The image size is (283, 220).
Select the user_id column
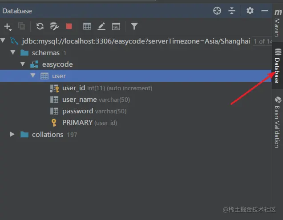(136, 88)
